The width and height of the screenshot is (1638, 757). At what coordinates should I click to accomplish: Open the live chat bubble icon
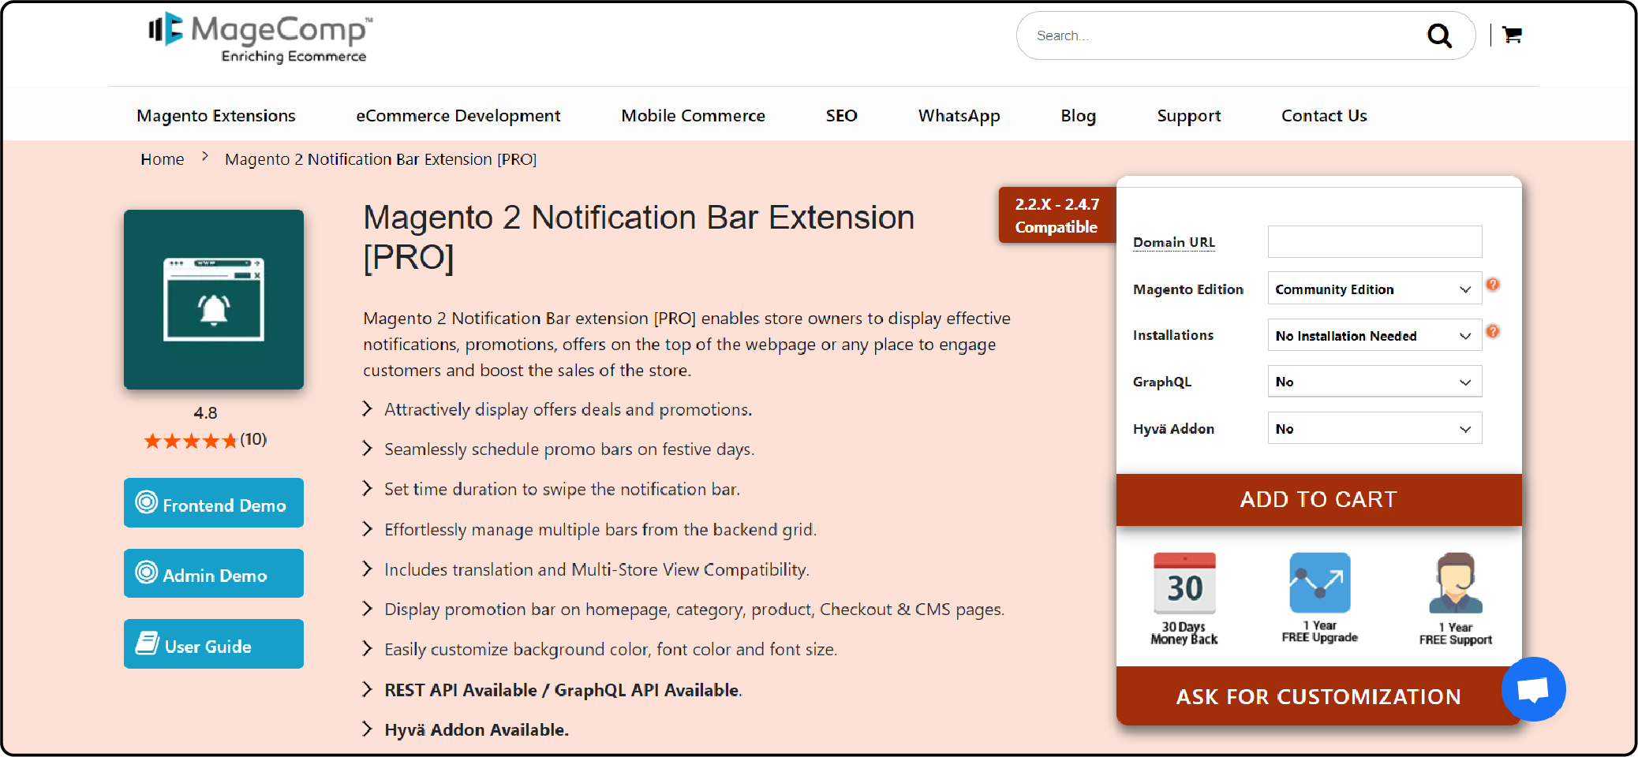click(1533, 689)
